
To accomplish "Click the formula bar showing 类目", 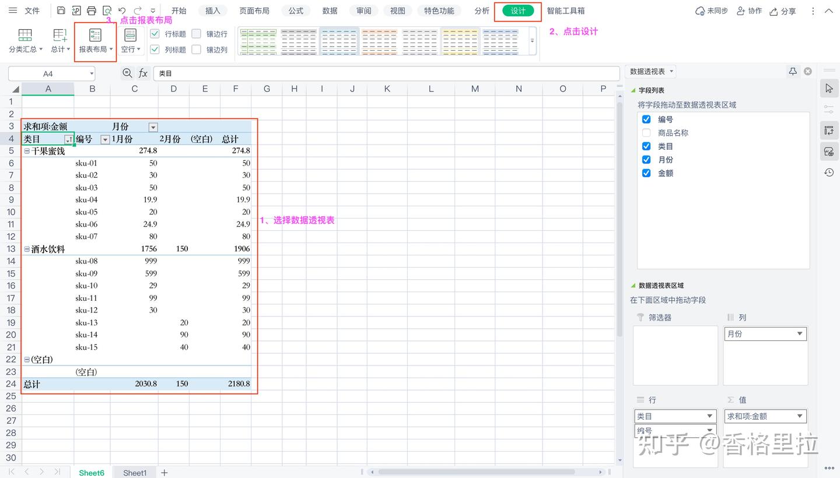I will [386, 73].
